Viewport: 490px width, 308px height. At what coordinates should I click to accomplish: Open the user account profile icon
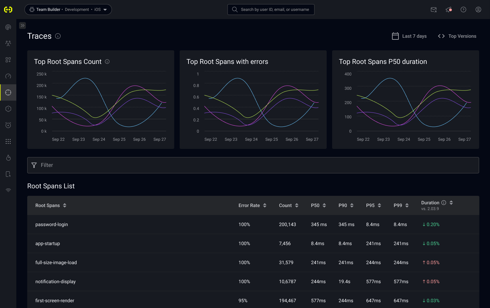[478, 10]
